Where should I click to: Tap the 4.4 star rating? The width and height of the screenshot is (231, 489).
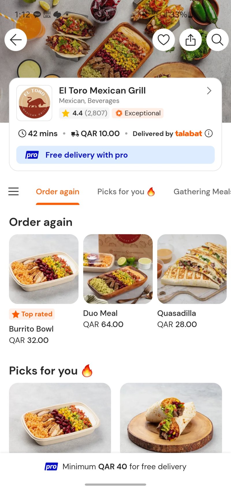click(x=83, y=113)
